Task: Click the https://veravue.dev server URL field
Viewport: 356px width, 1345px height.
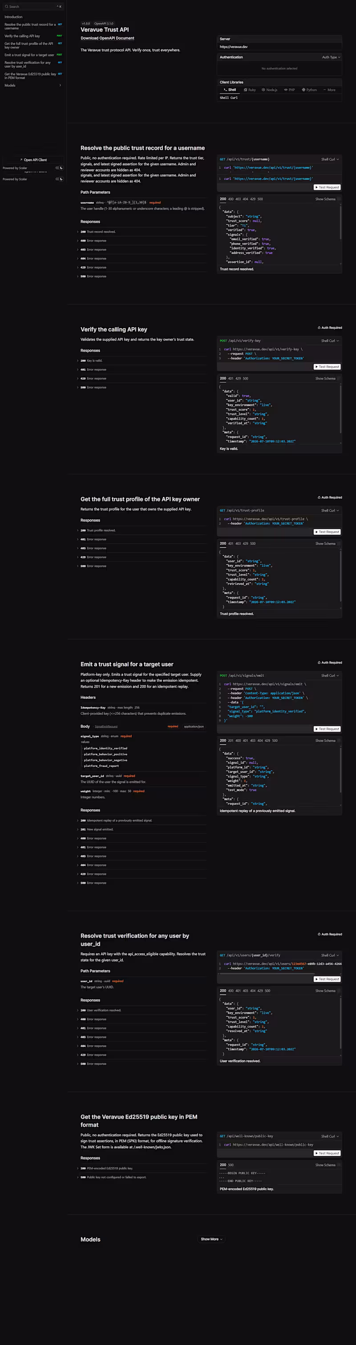Action: coord(279,47)
